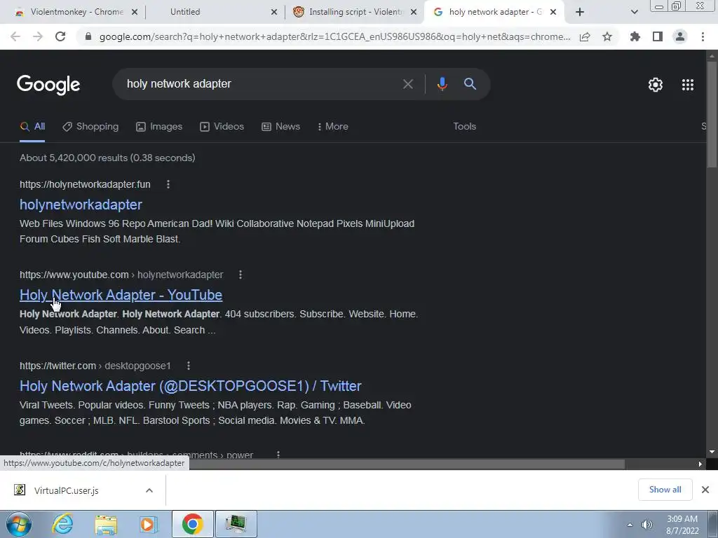Click the scroll down arrow
718x538 pixels.
coord(712,453)
